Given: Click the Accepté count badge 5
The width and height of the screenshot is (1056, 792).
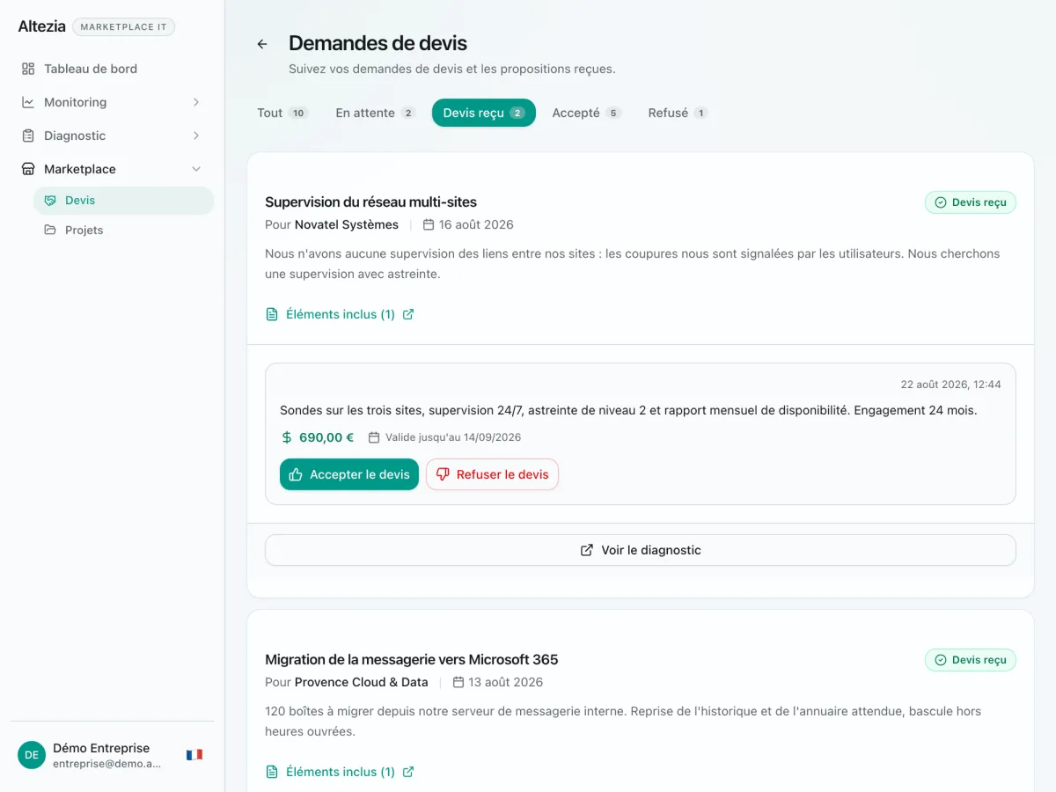Looking at the screenshot, I should tap(613, 113).
